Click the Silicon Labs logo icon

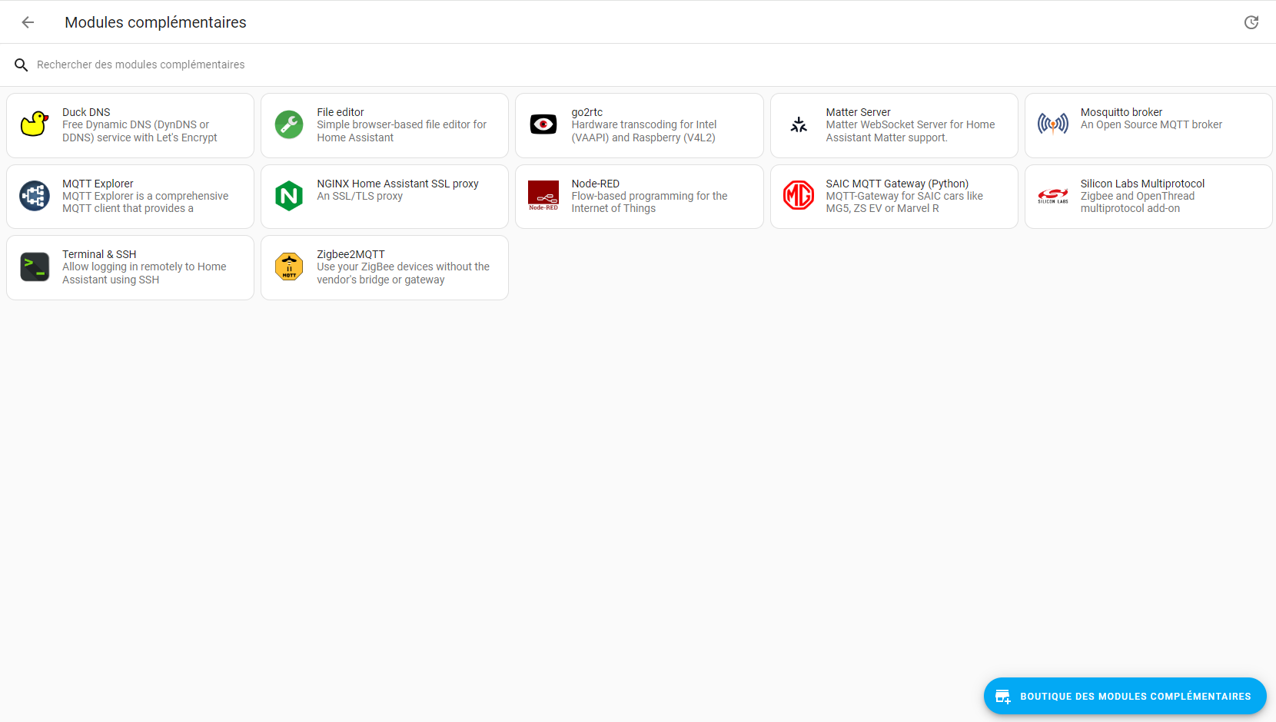pos(1053,196)
